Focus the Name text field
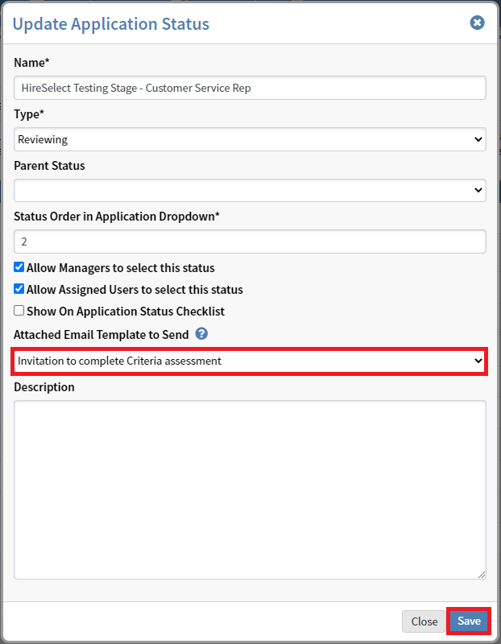 coord(250,88)
